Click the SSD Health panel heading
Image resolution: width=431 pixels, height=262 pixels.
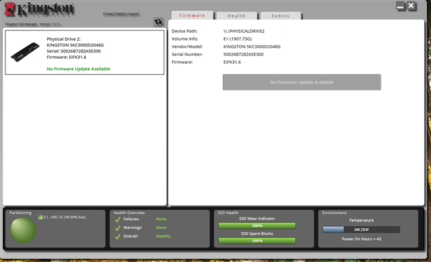click(228, 213)
